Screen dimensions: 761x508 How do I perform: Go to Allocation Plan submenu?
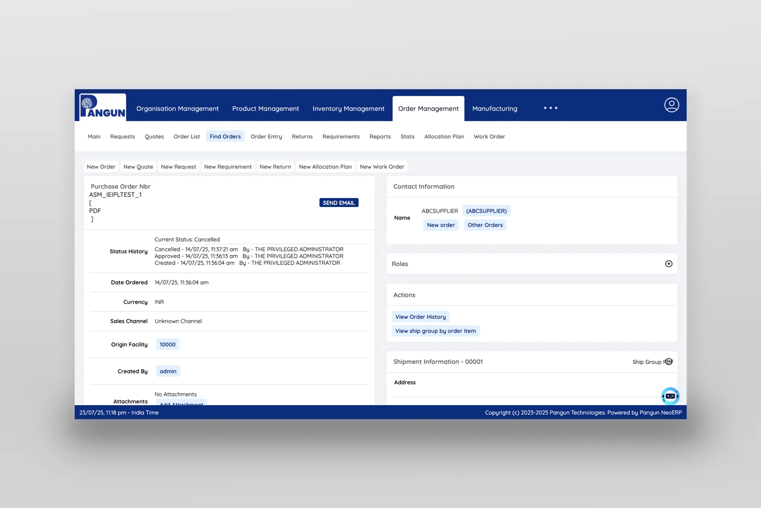[x=444, y=136]
